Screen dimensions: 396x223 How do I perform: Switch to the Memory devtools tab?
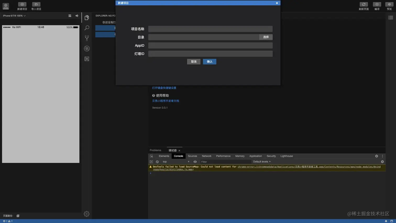tap(240, 156)
